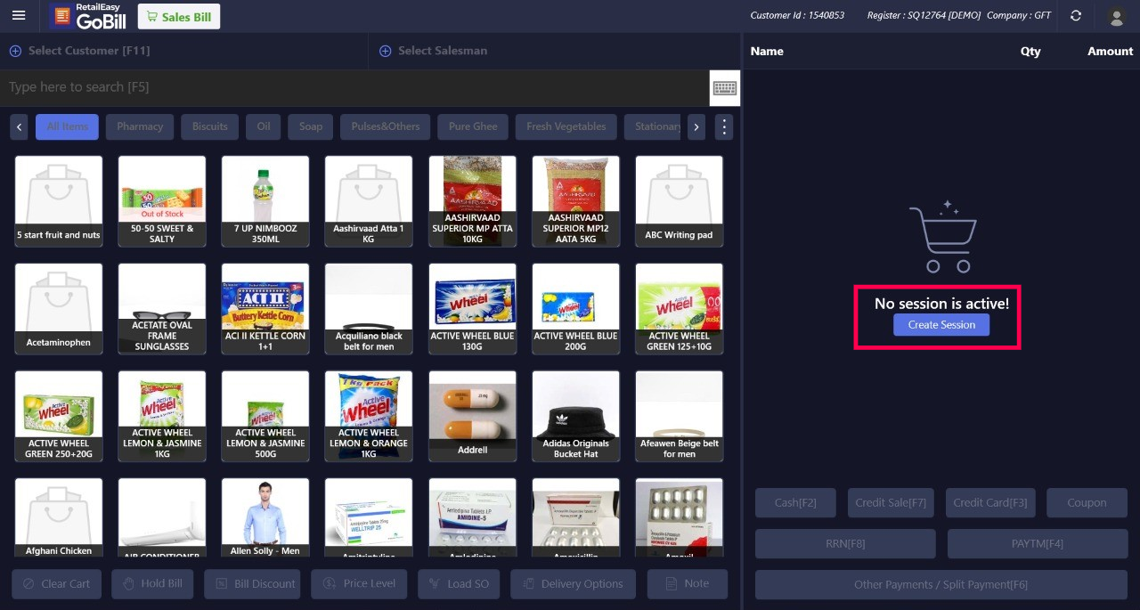Image resolution: width=1140 pixels, height=610 pixels.
Task: Select 50-50 Sweet & Salty item
Action: [x=162, y=201]
